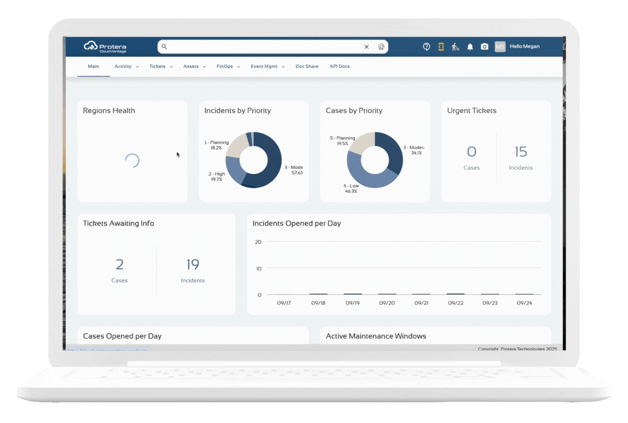Open the AI assistant icon in search bar
Viewport: 628px width, 423px height.
point(381,47)
